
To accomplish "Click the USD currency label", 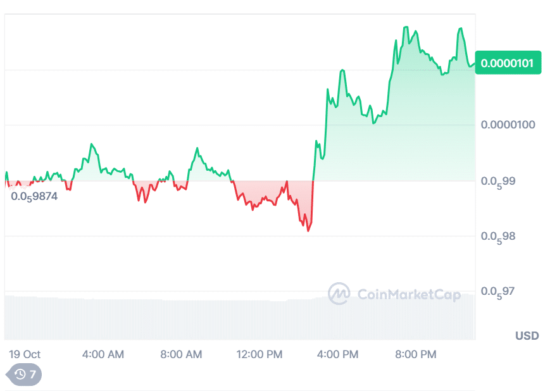I will pyautogui.click(x=527, y=335).
